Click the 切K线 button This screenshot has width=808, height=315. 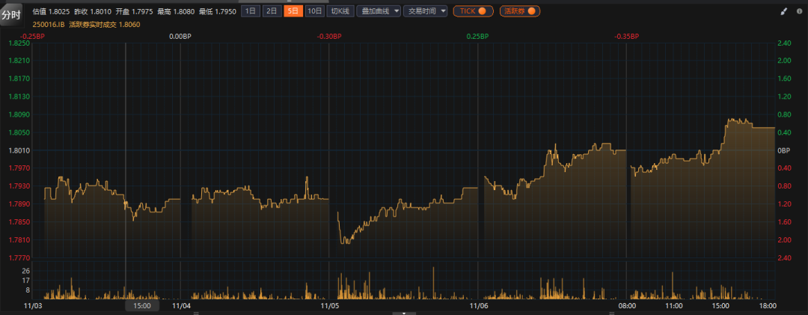(x=340, y=11)
